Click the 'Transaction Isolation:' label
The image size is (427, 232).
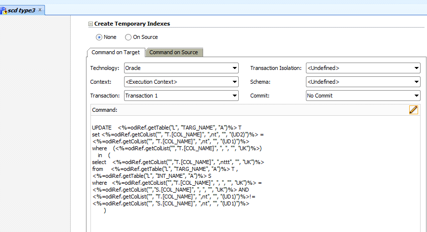click(276, 68)
